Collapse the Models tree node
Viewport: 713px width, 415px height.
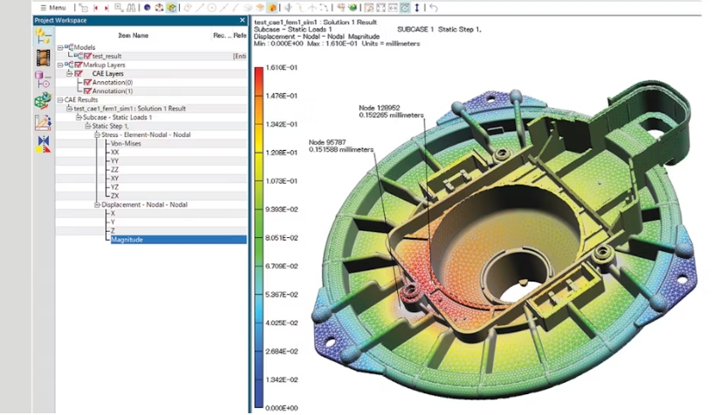tap(59, 47)
